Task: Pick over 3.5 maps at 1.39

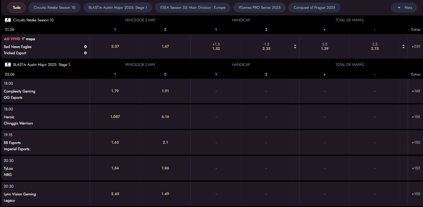Action: pyautogui.click(x=325, y=46)
